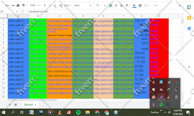The width and height of the screenshot is (194, 116).
Task: Open the Windows Start menu
Action: [x=3, y=112]
